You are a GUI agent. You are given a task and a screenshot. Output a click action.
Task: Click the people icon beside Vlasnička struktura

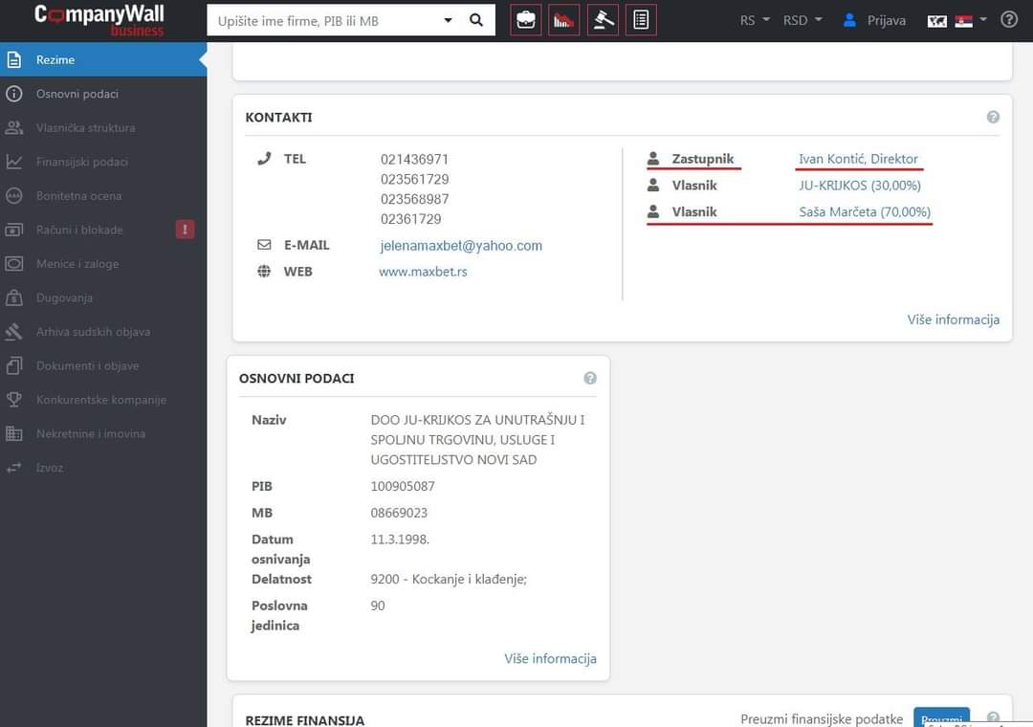(13, 128)
